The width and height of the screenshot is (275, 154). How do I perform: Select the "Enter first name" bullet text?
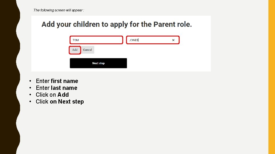pos(57,81)
